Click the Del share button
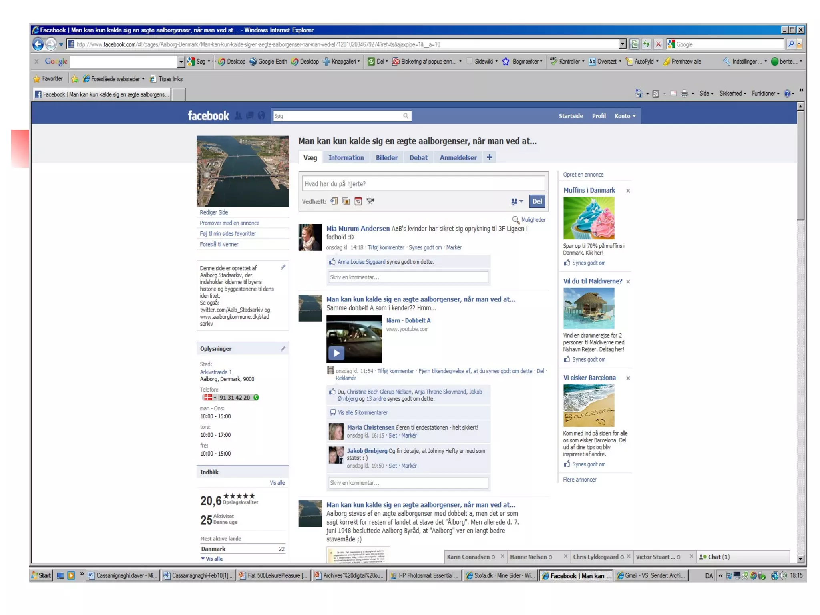 (x=537, y=201)
